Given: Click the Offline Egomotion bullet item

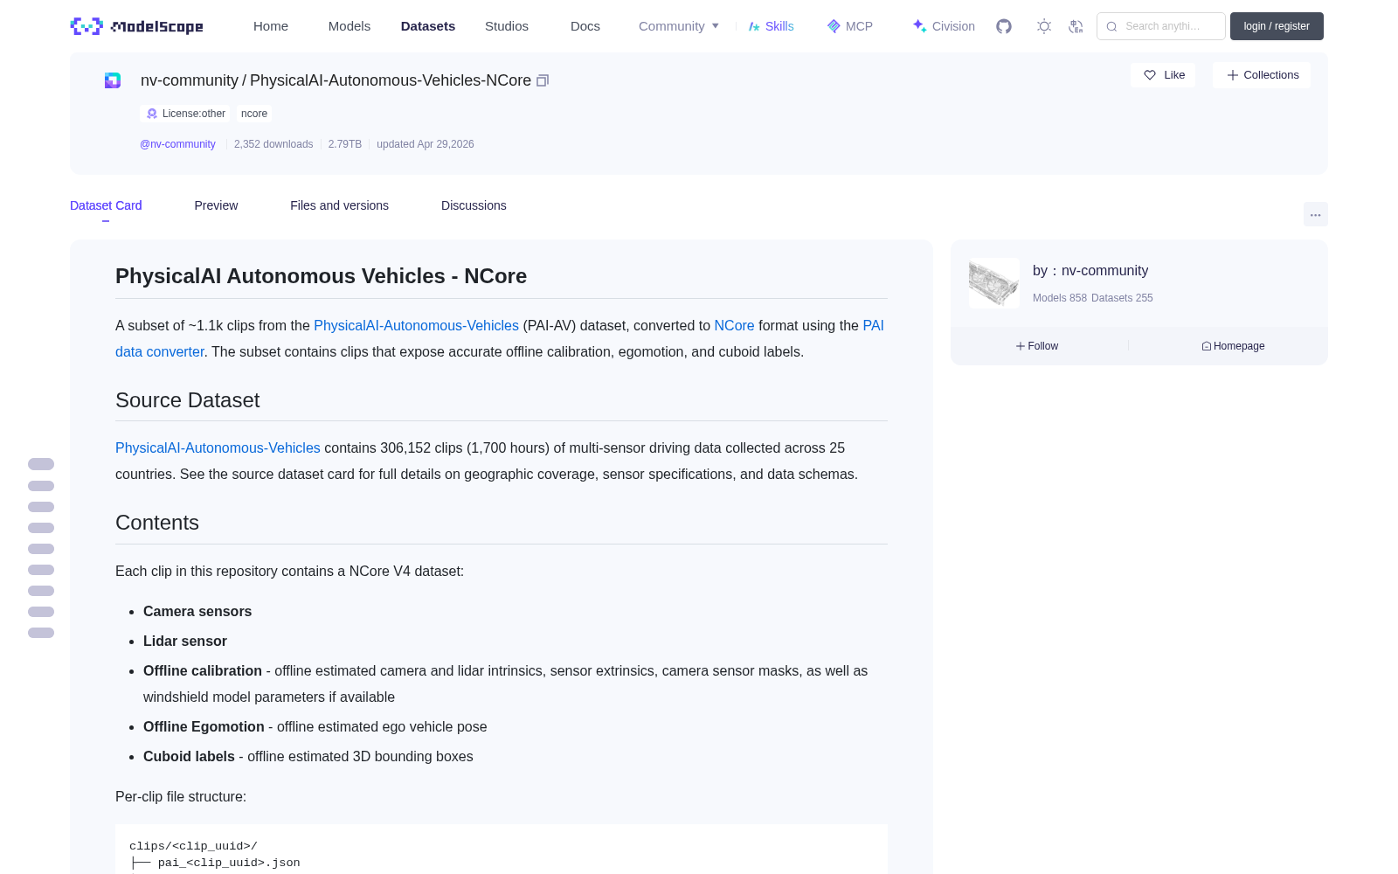Looking at the screenshot, I should pos(315,727).
